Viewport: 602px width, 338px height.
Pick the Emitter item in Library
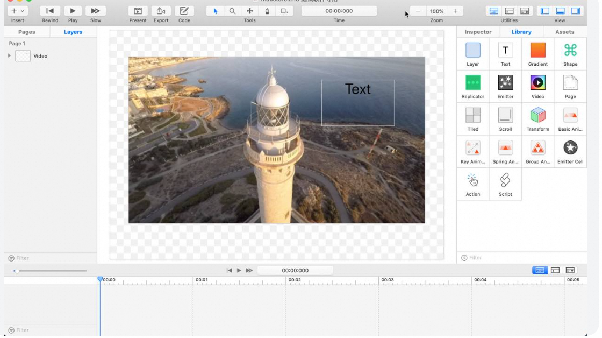pyautogui.click(x=505, y=87)
